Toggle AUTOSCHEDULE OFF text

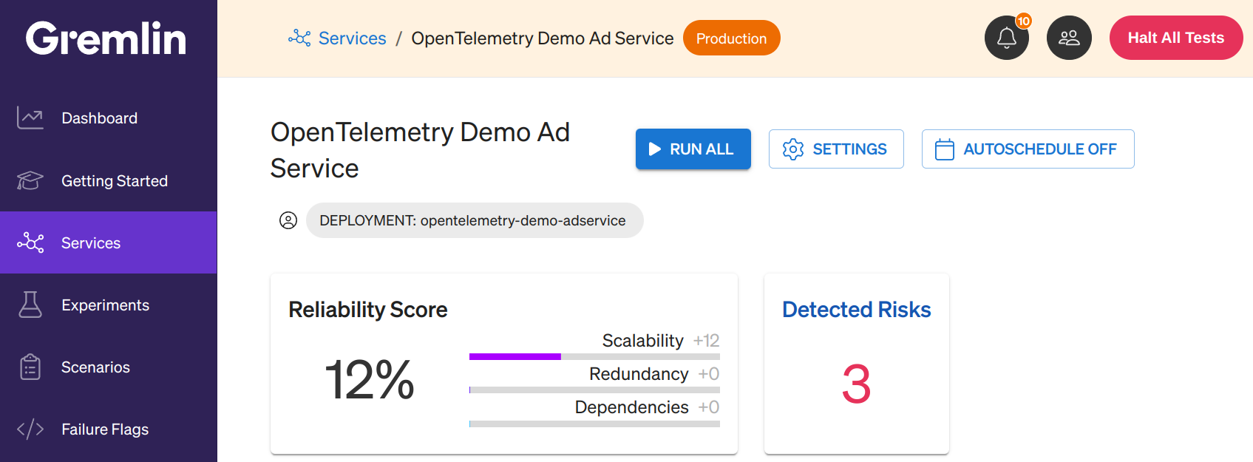pos(1040,149)
